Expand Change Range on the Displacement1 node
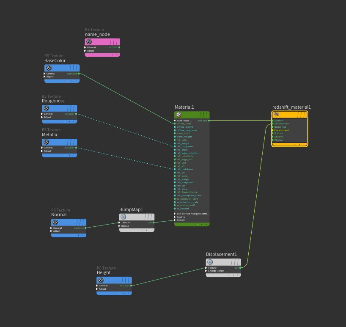 (x=206, y=271)
